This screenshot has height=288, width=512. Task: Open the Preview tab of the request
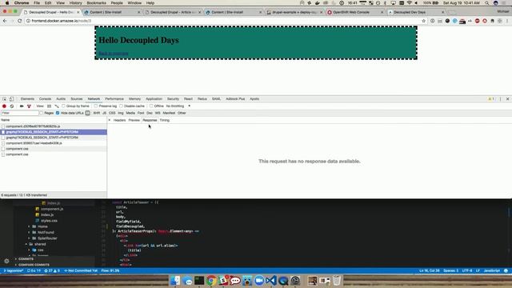(x=134, y=120)
